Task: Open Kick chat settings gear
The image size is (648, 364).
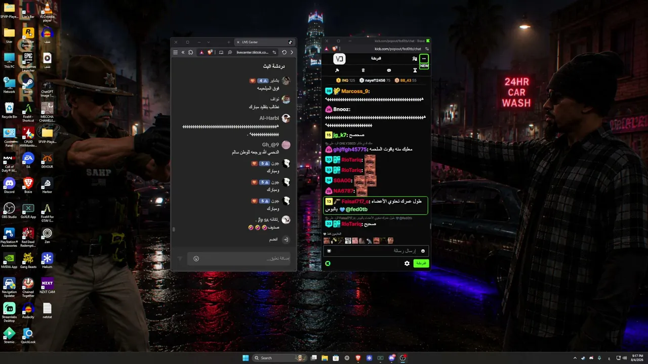Action: pos(407,263)
